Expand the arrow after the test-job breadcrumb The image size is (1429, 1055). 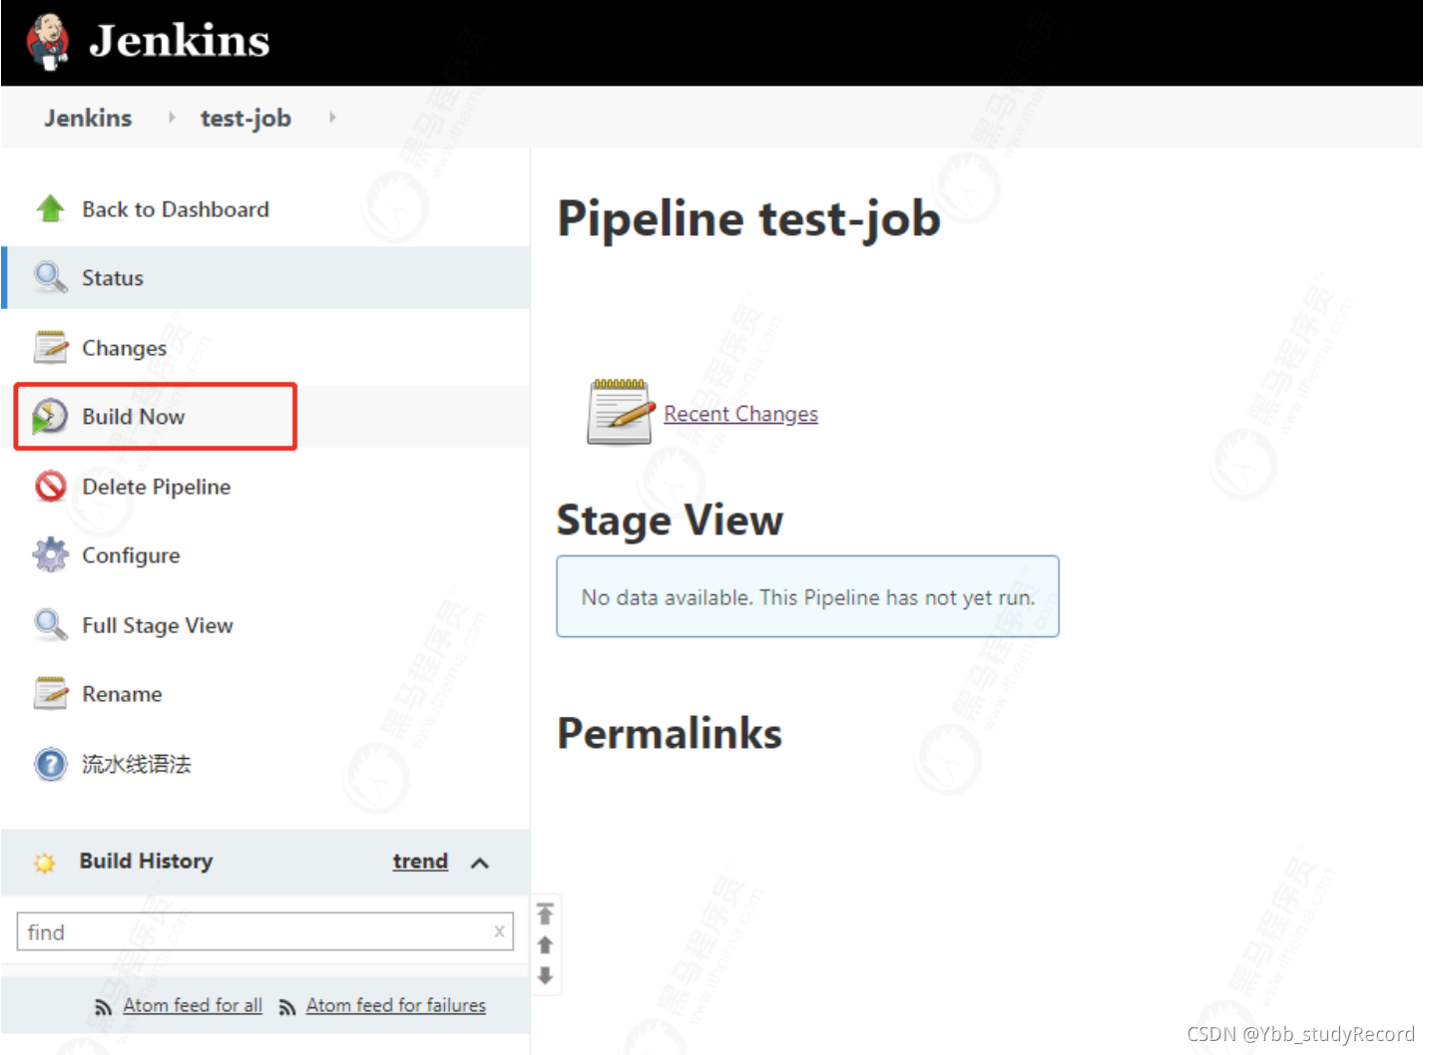tap(332, 118)
